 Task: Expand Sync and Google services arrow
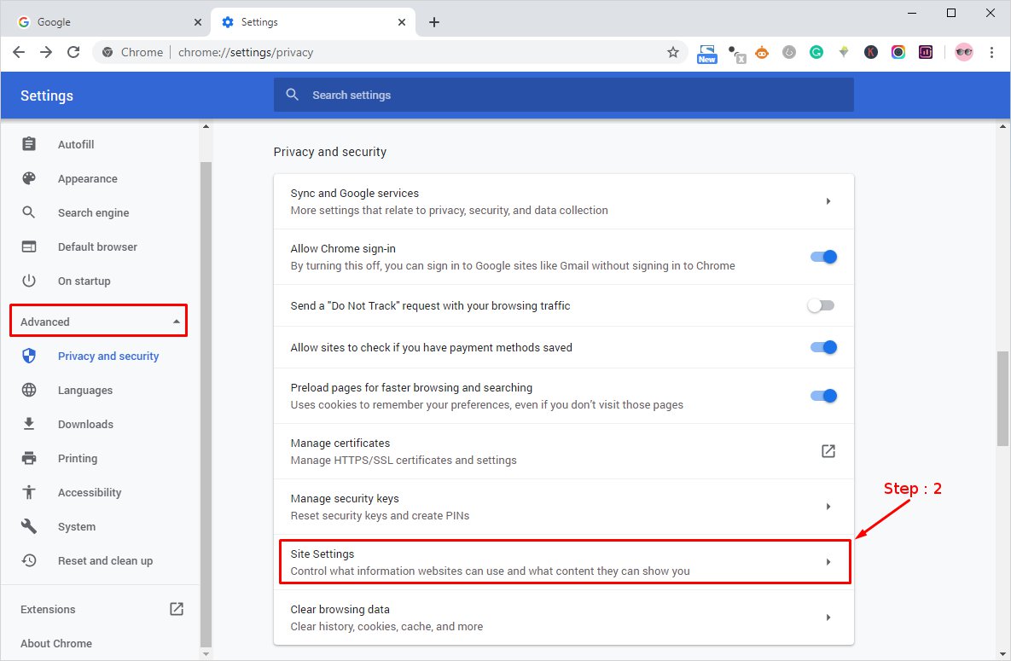click(x=828, y=201)
